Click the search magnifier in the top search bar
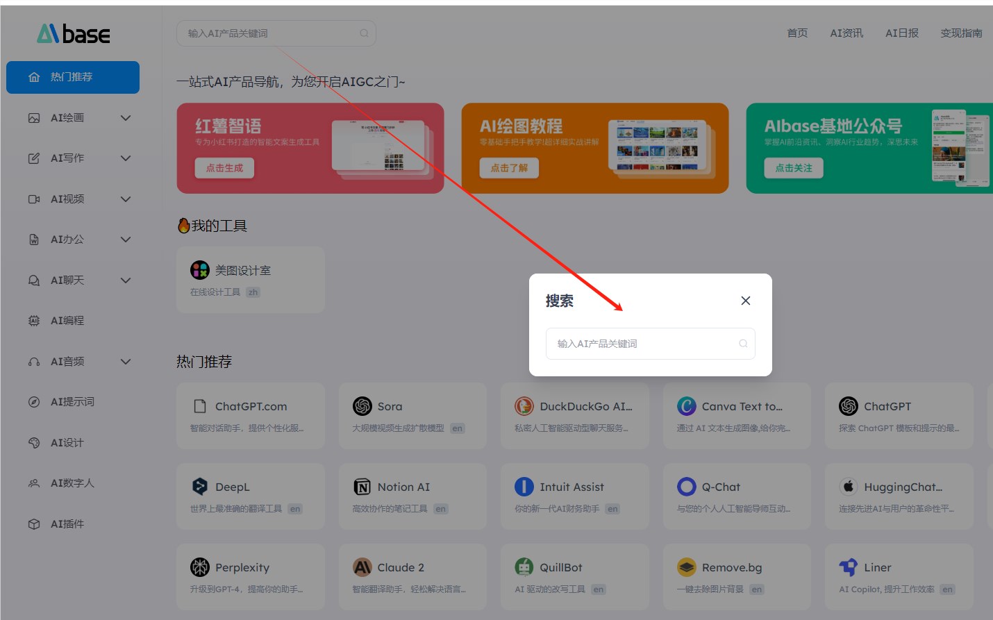The height and width of the screenshot is (620, 993). point(364,33)
